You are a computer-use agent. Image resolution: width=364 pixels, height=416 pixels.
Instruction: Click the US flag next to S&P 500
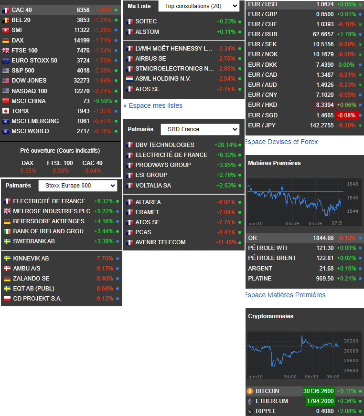pyautogui.click(x=6, y=71)
